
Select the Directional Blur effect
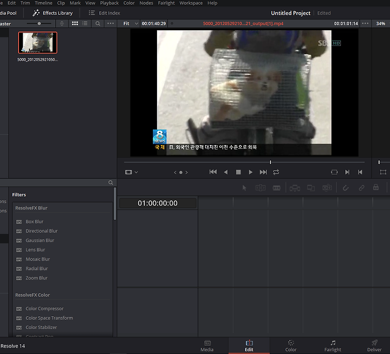tap(42, 231)
